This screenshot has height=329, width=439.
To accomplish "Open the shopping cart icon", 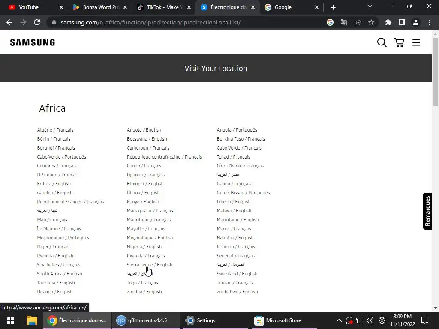I will tap(399, 42).
